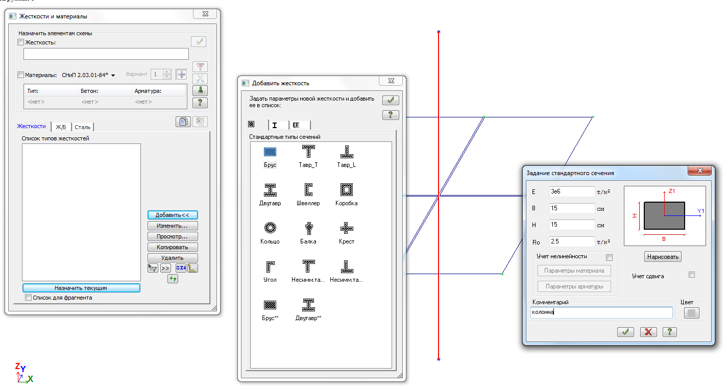The width and height of the screenshot is (728, 390).
Task: Open the Цвет color swatch button
Action: click(692, 313)
